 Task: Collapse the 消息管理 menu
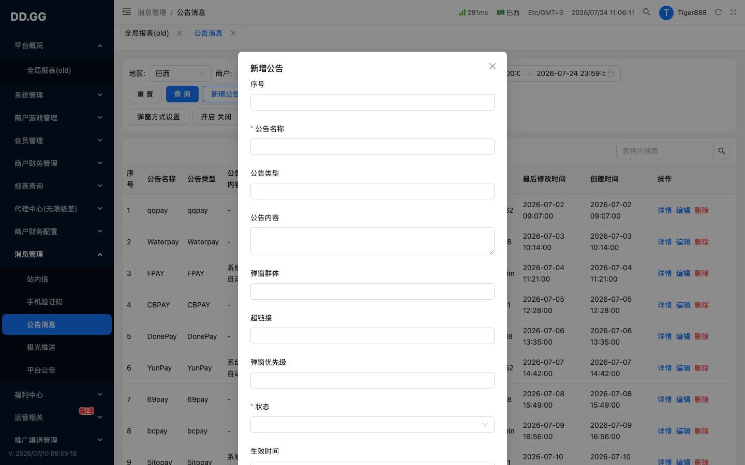tap(57, 254)
